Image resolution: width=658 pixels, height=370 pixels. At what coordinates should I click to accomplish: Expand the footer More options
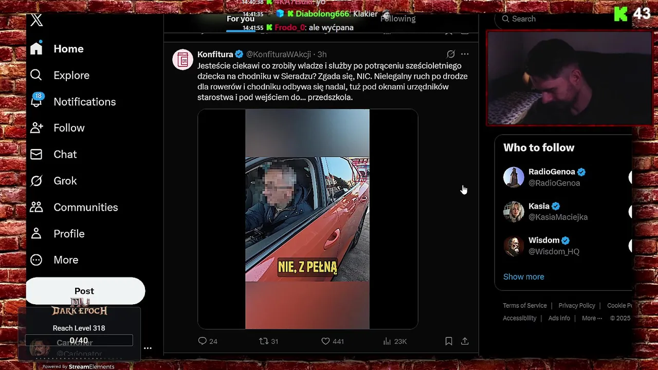pos(592,319)
